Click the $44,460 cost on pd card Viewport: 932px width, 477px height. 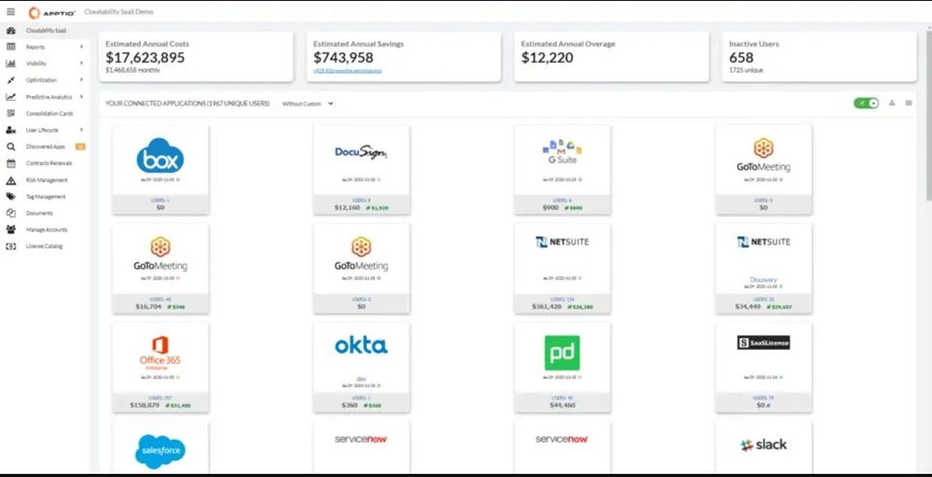(x=562, y=405)
